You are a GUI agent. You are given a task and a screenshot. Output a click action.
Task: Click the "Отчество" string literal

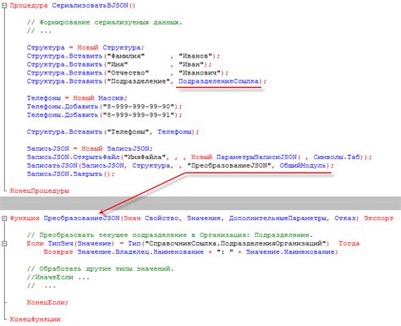128,73
